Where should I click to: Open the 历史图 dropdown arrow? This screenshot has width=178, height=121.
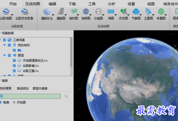[128, 15]
